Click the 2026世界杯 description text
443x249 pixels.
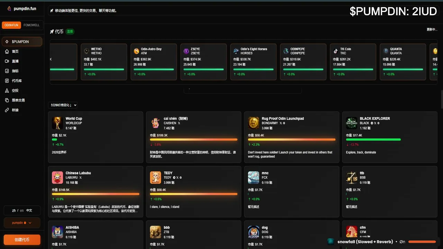tap(59, 153)
